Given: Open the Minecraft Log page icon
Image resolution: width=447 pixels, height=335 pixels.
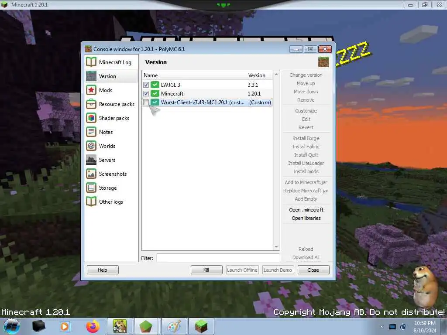Looking at the screenshot, I should [x=91, y=62].
